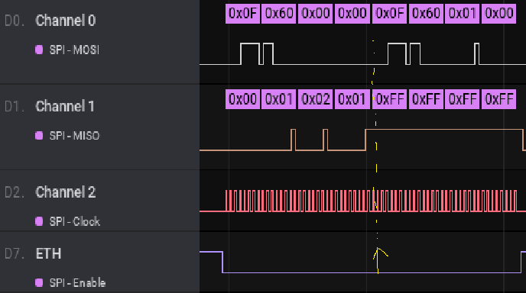Click the SPI - MOSI analyzer label
Screen dimensions: 526x293
click(74, 50)
